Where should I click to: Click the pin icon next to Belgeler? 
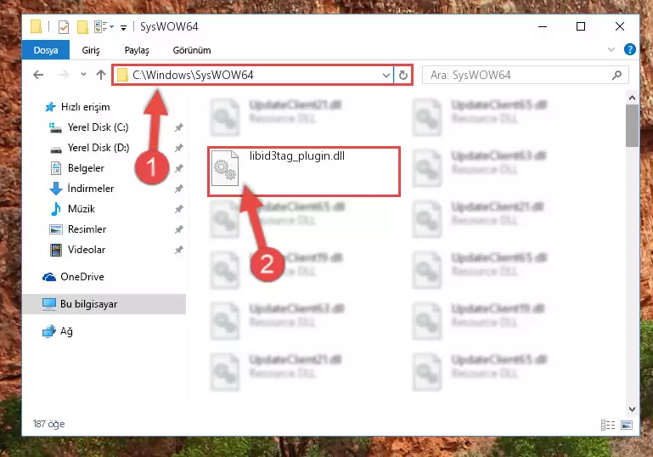[x=178, y=168]
